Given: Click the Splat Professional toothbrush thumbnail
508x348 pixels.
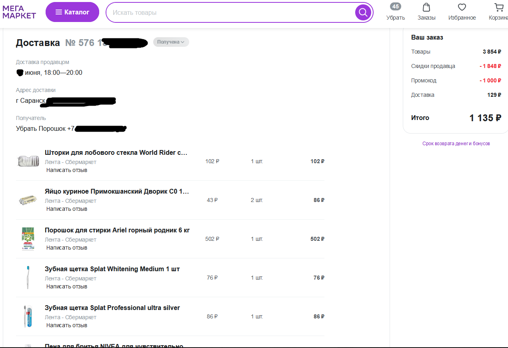Looking at the screenshot, I should pos(28,316).
